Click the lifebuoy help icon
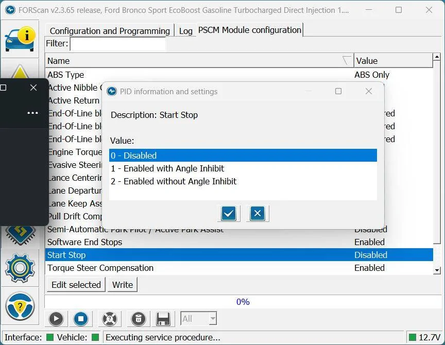The image size is (445, 345). 109,319
